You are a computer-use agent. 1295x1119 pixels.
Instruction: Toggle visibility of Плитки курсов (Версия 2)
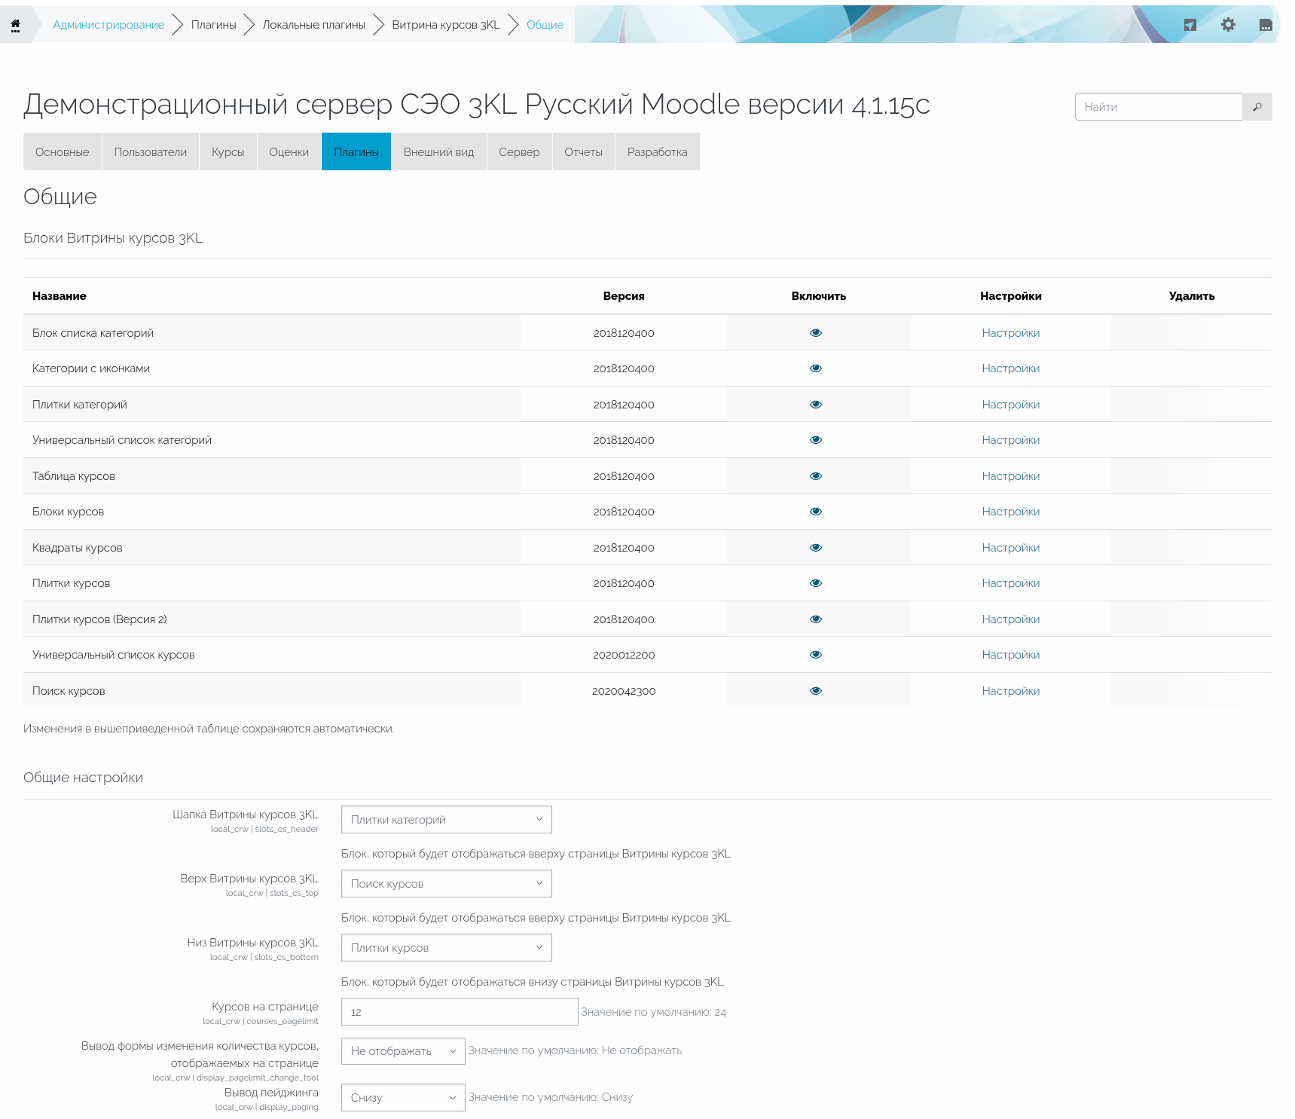[816, 619]
